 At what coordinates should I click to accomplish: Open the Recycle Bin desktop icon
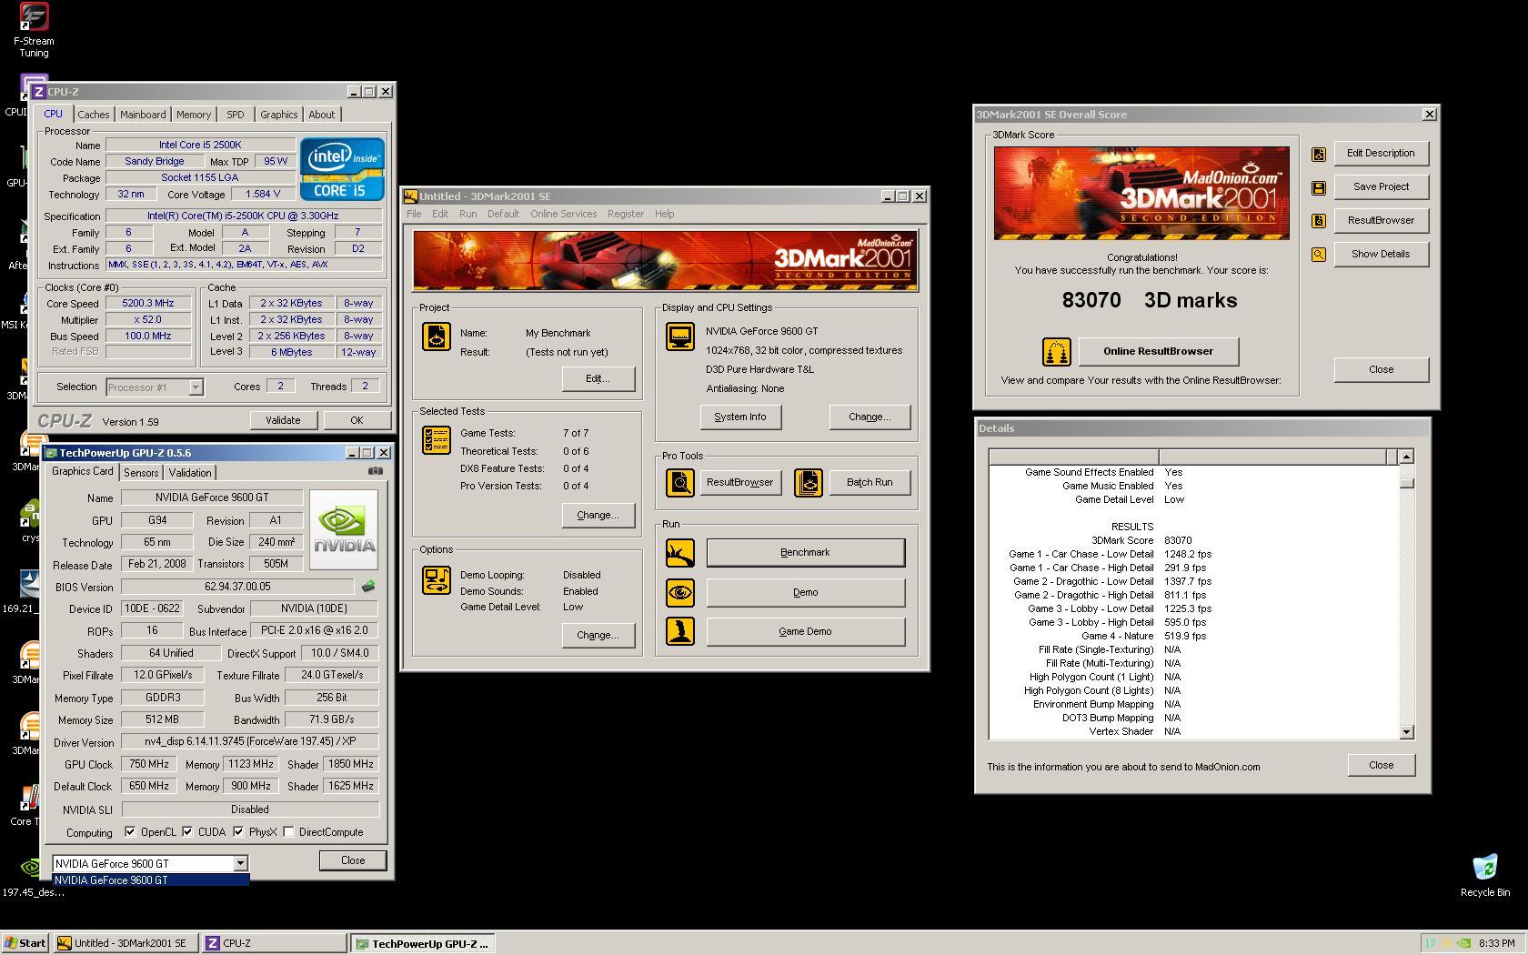click(x=1485, y=875)
